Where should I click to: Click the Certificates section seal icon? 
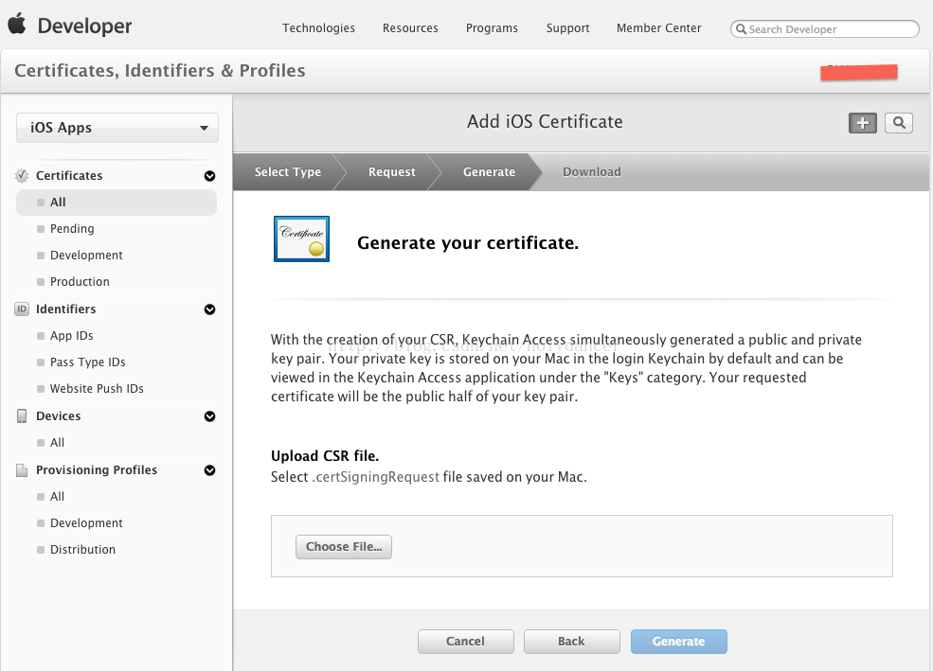click(x=23, y=176)
